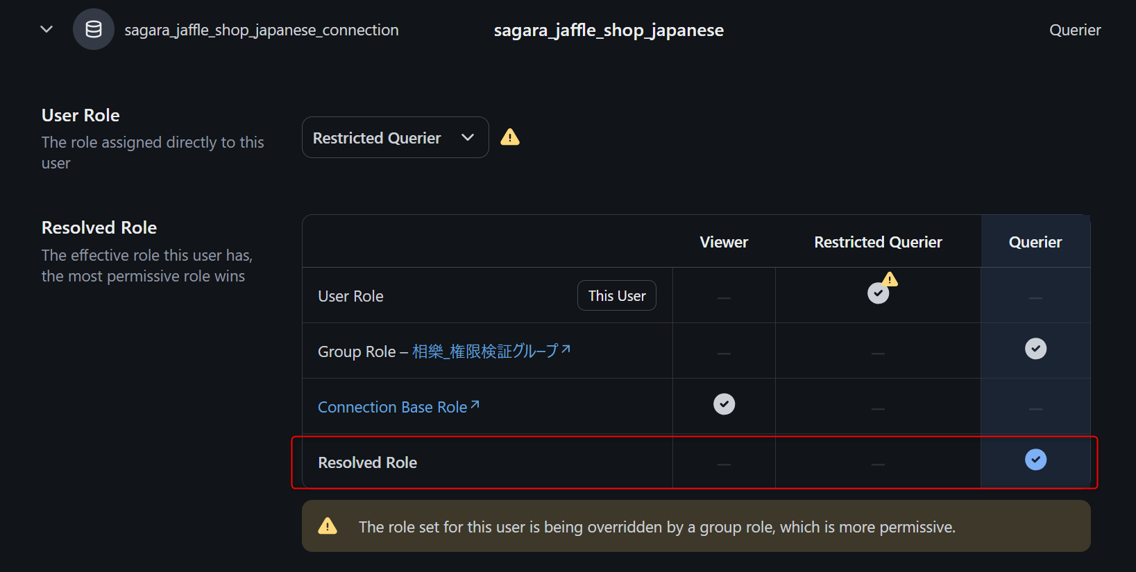Open the Connection Base Role link
Screen dimensions: 1136x572
pos(392,407)
